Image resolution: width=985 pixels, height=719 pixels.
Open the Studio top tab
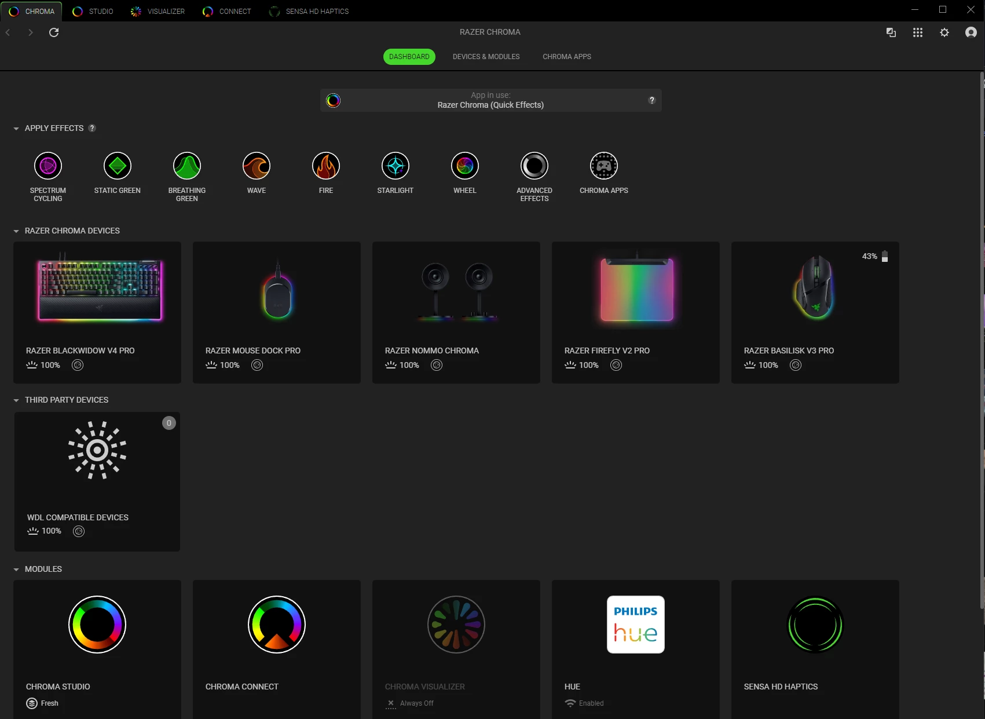(x=93, y=11)
